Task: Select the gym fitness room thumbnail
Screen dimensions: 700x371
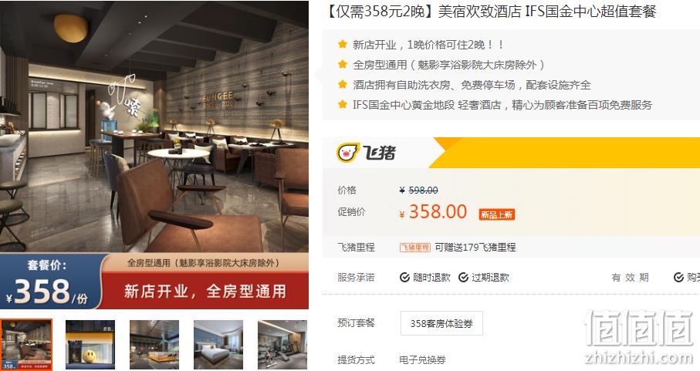Action: click(282, 345)
